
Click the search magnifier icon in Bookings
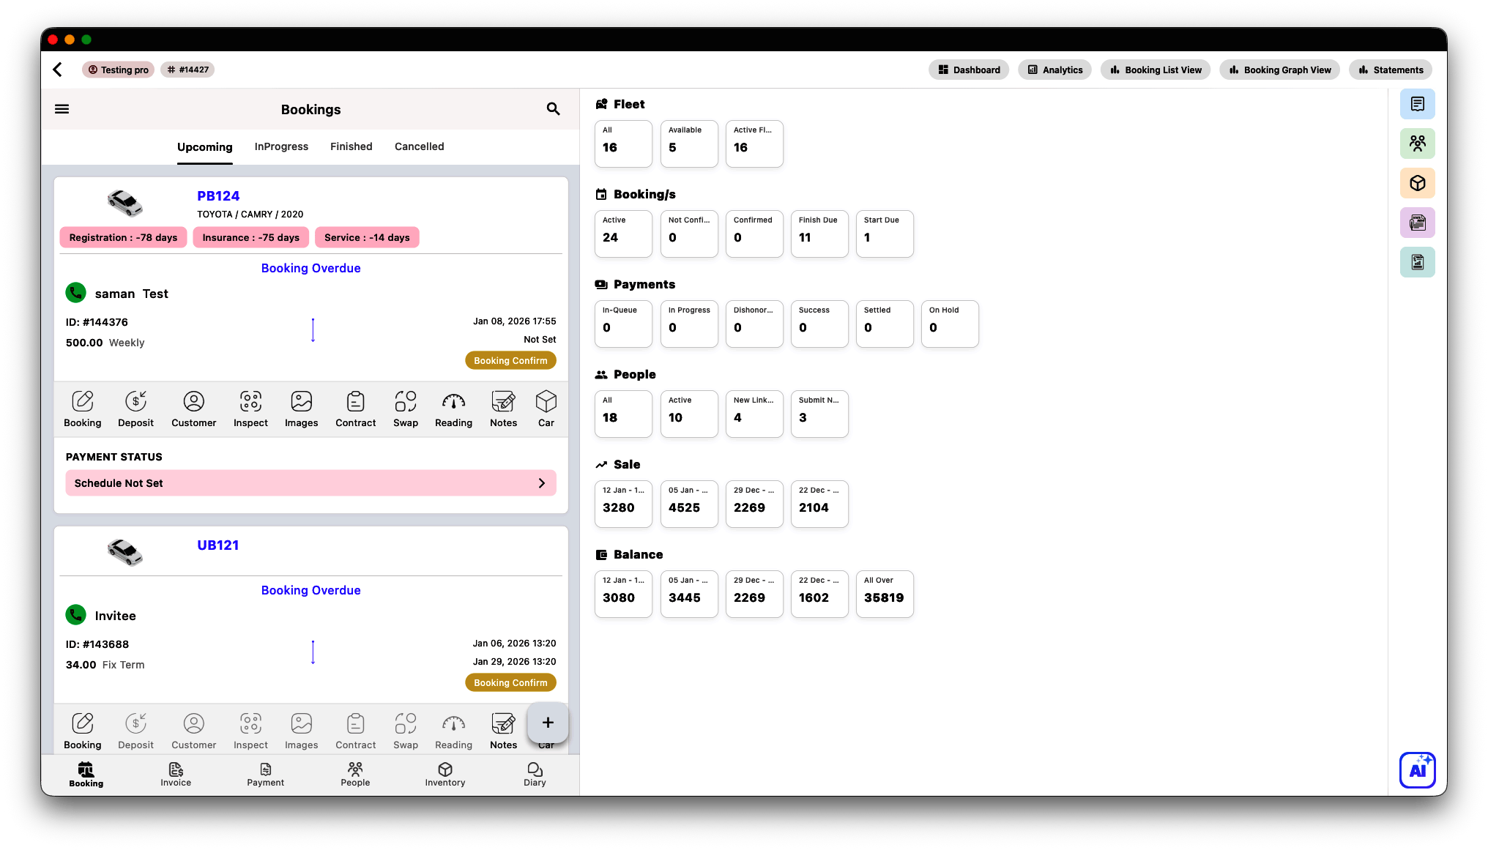click(x=553, y=109)
